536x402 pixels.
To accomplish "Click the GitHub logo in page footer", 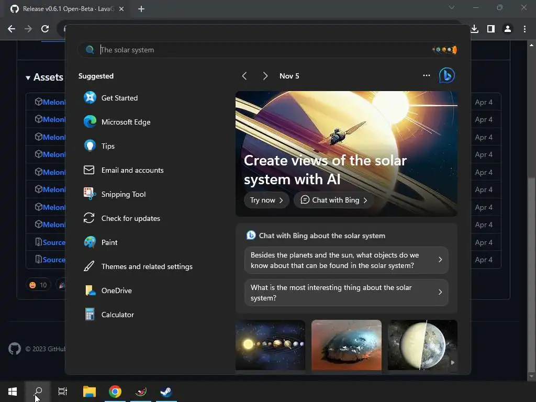I will 15,349.
